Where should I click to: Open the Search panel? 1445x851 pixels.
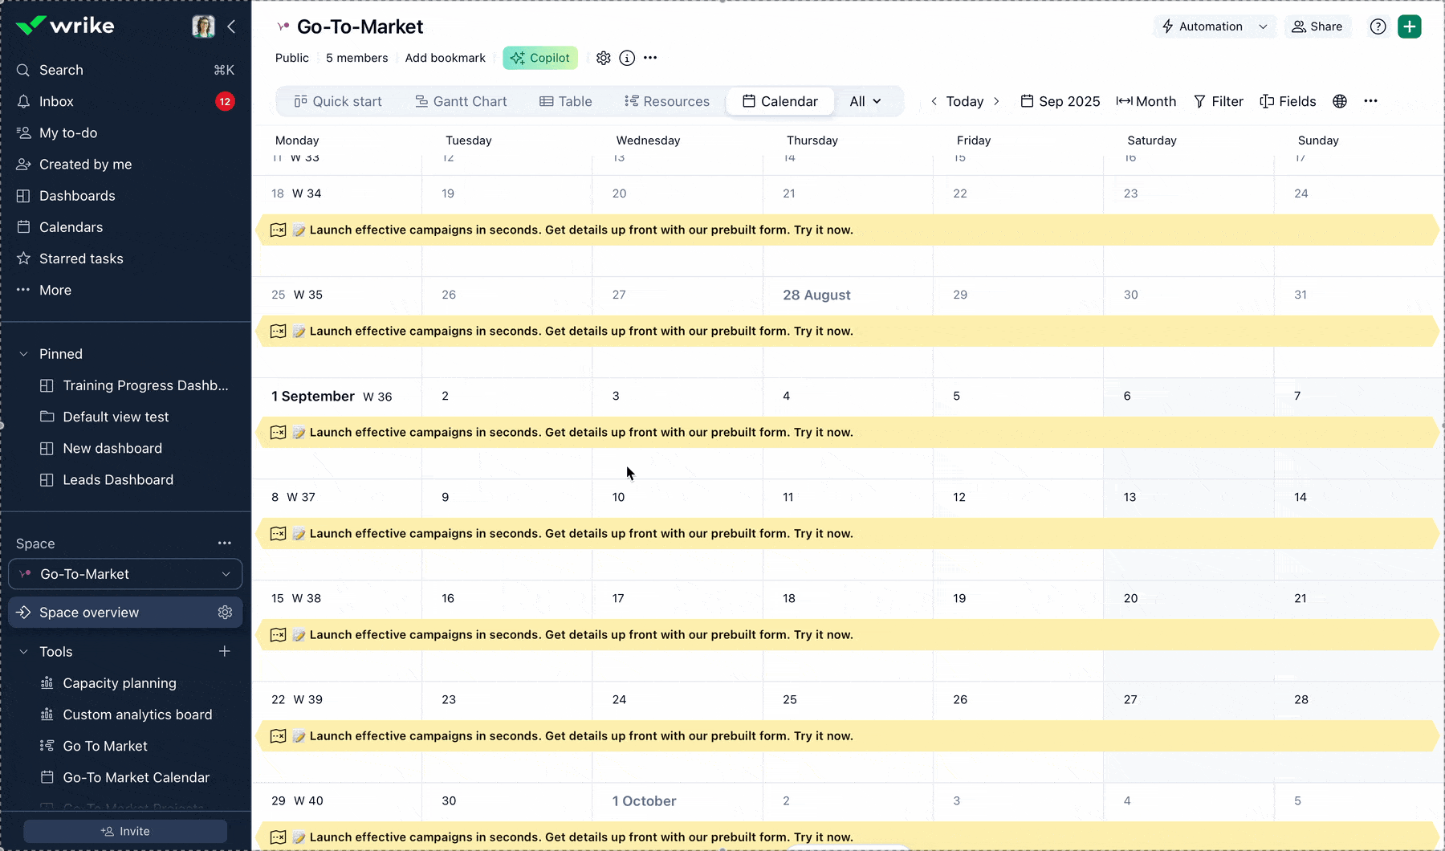coord(61,70)
